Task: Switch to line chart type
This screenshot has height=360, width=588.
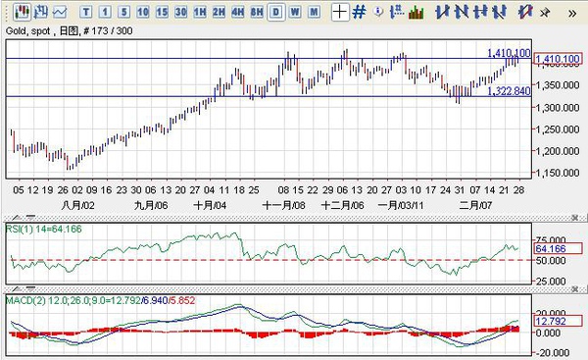Action: click(60, 13)
